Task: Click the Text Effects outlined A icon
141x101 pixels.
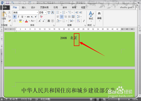Action: point(15,21)
